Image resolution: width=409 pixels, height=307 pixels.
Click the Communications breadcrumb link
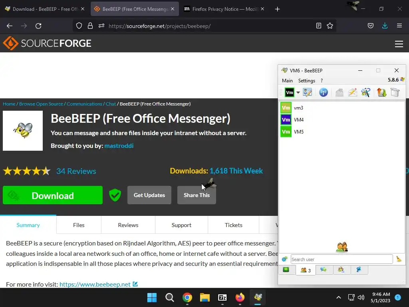[x=84, y=104]
